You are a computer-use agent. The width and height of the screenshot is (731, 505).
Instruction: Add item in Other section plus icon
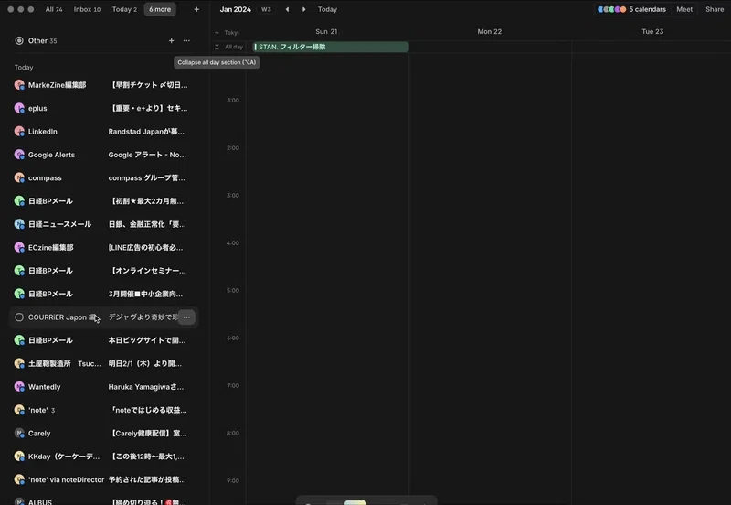tap(171, 40)
